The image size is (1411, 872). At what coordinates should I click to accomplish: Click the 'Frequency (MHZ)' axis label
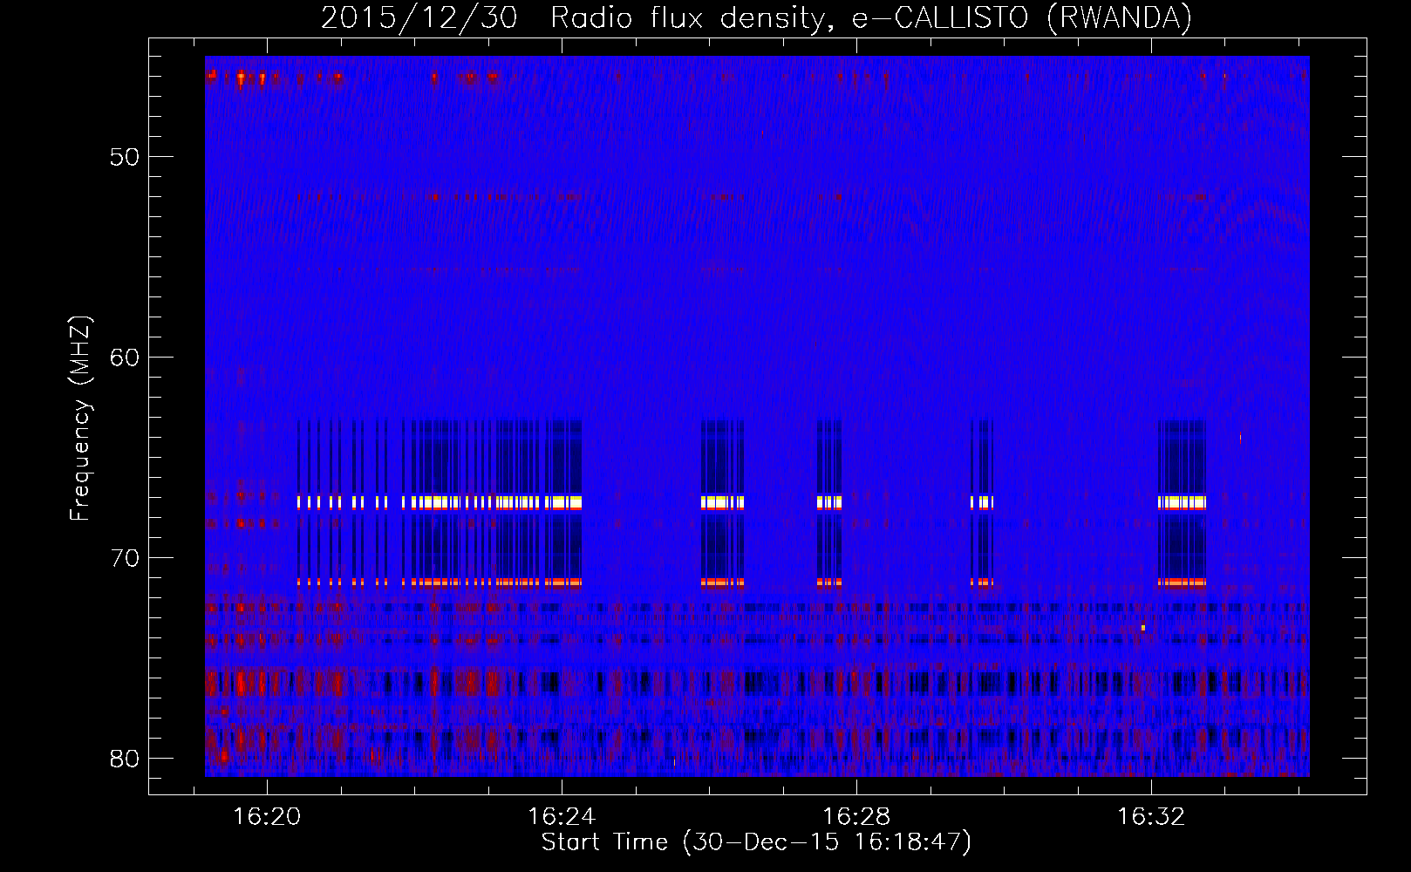click(79, 419)
